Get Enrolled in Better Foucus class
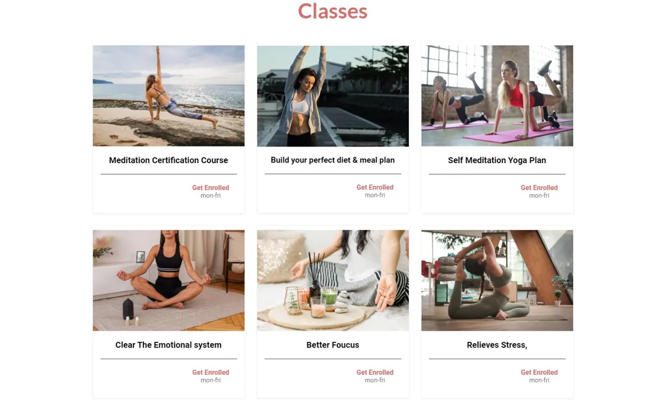665x407 pixels. click(x=375, y=372)
